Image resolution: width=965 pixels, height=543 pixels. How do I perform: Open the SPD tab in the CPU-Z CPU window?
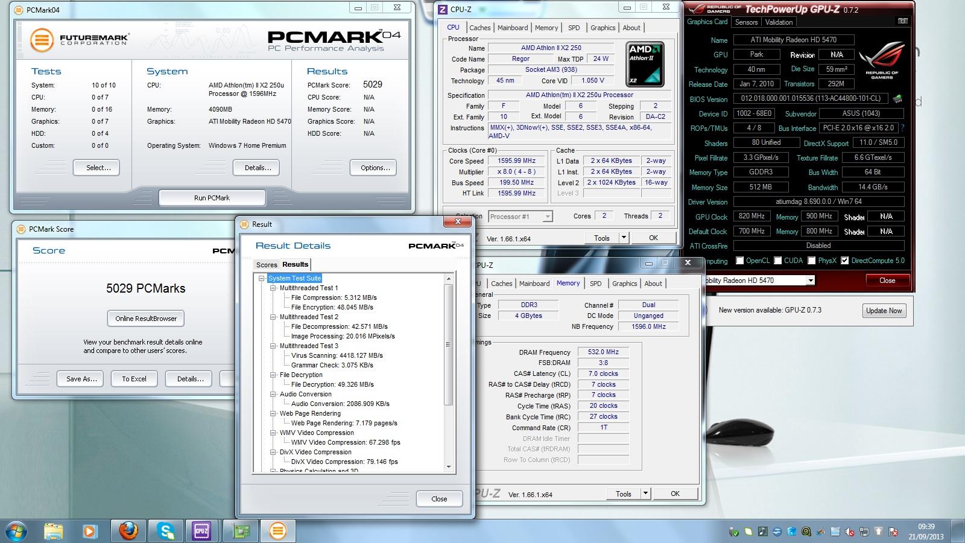click(574, 28)
